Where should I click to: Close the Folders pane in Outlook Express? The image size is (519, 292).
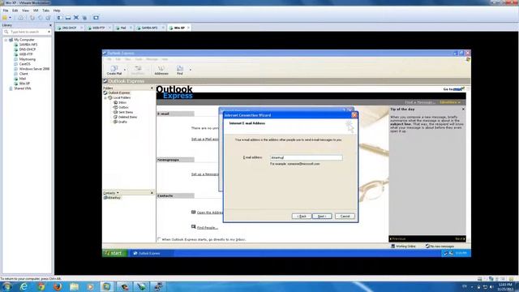[x=152, y=88]
